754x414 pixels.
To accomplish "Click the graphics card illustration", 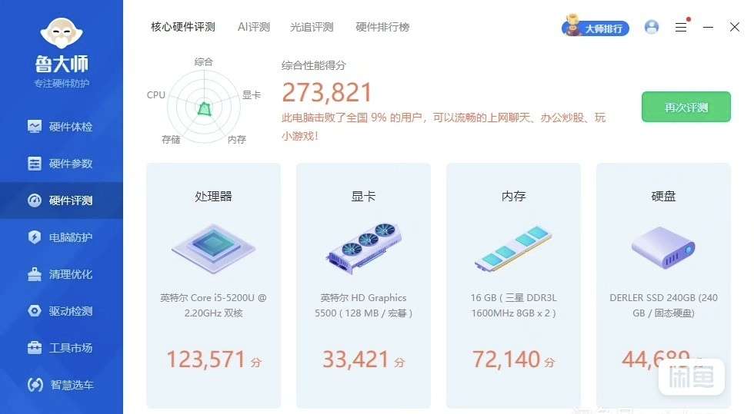I will pos(364,249).
